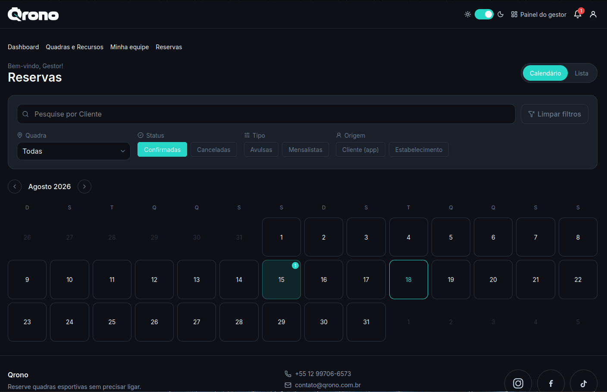
Task: Open Minha equipe nav item
Action: [x=129, y=47]
